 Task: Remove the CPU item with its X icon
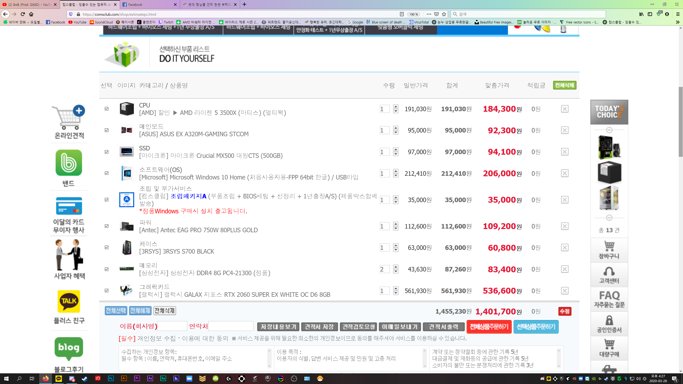[565, 109]
